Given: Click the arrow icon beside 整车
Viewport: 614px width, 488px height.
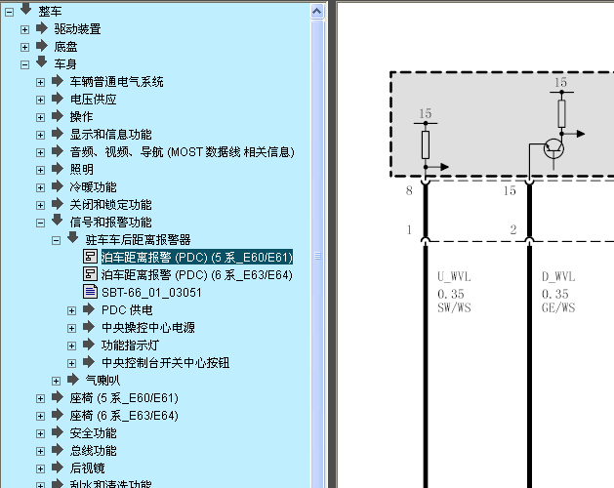Looking at the screenshot, I should [x=26, y=9].
